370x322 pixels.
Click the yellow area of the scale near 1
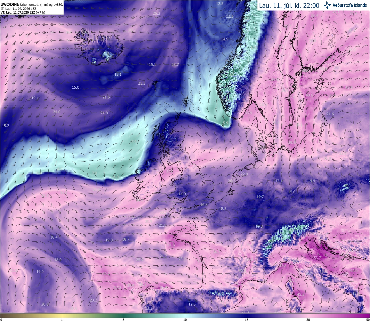tap(62, 315)
